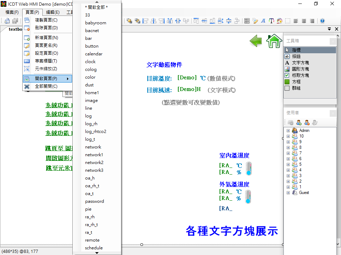Screen dimensions: 341x255
Task: Pick the 圖形方塊 image box tool
Action: point(300,69)
